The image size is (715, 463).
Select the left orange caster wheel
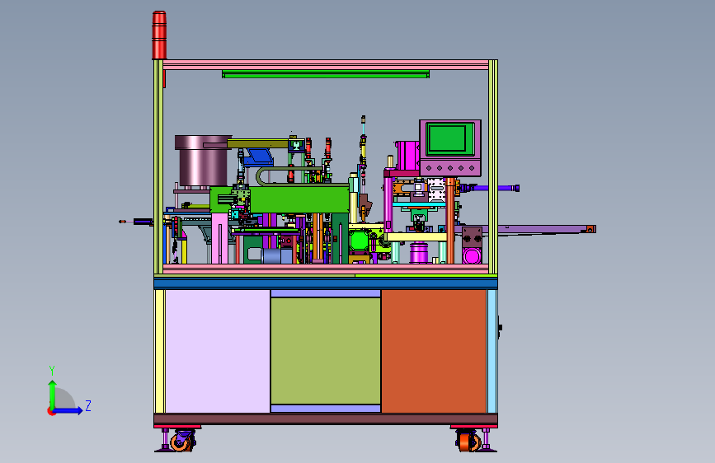coord(181,442)
